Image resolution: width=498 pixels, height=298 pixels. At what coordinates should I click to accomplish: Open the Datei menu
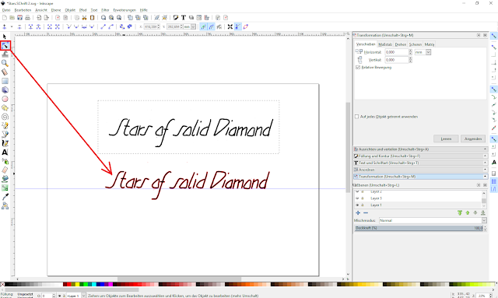6,10
